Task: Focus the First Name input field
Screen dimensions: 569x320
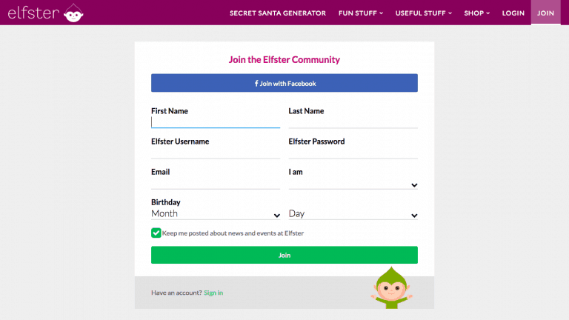Action: pyautogui.click(x=216, y=122)
